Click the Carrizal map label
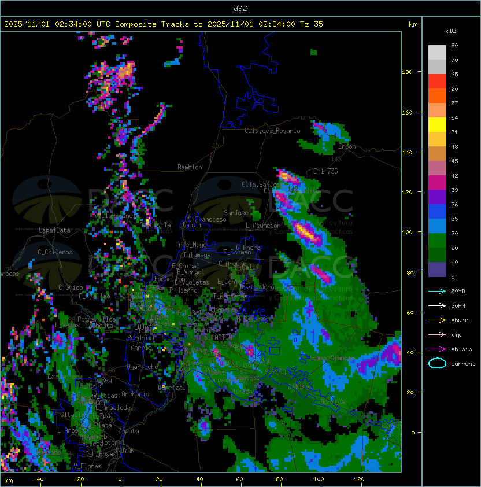The width and height of the screenshot is (481, 487). point(172,388)
